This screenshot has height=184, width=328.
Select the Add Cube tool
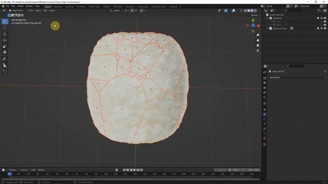pyautogui.click(x=5, y=72)
